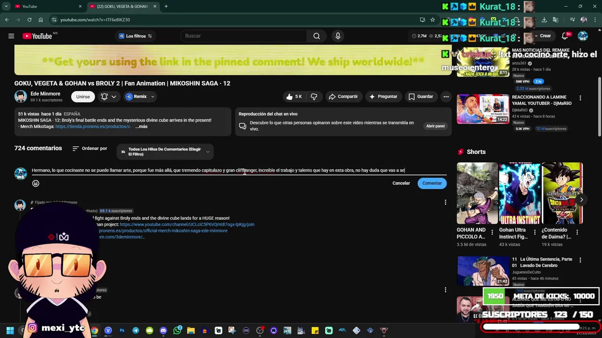This screenshot has width=602, height=338.
Task: Open Todos Los Hilos De Comentarios filter
Action: pyautogui.click(x=165, y=152)
